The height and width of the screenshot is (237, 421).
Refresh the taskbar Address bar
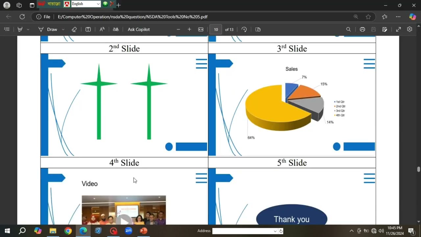[x=281, y=231]
